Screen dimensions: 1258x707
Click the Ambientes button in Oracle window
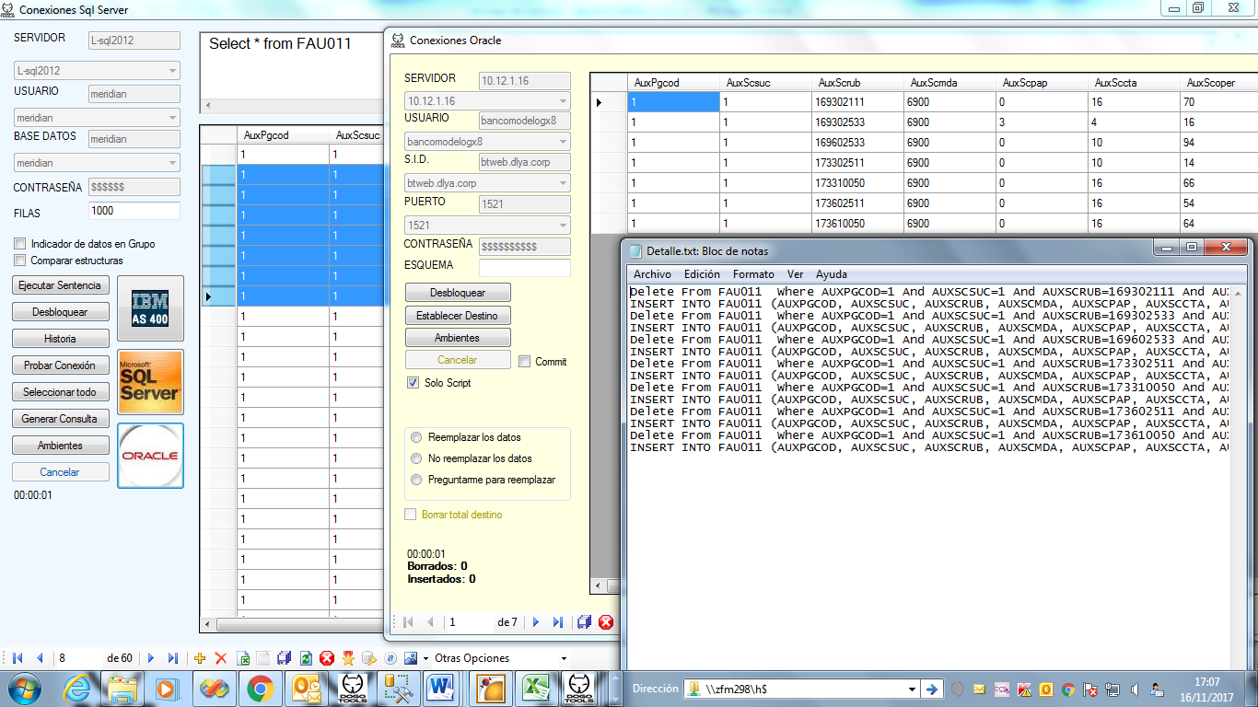pyautogui.click(x=458, y=338)
